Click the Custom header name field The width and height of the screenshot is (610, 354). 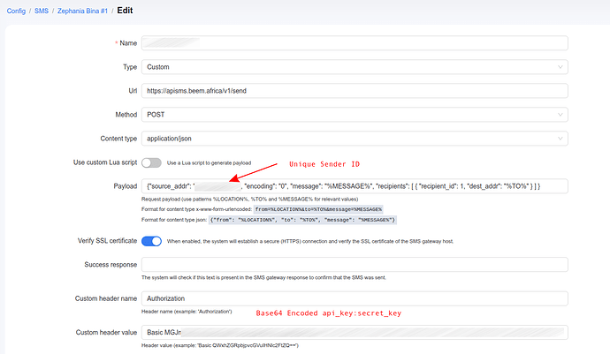354,298
